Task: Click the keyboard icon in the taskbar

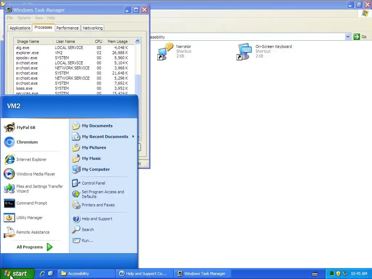Action: [315, 274]
